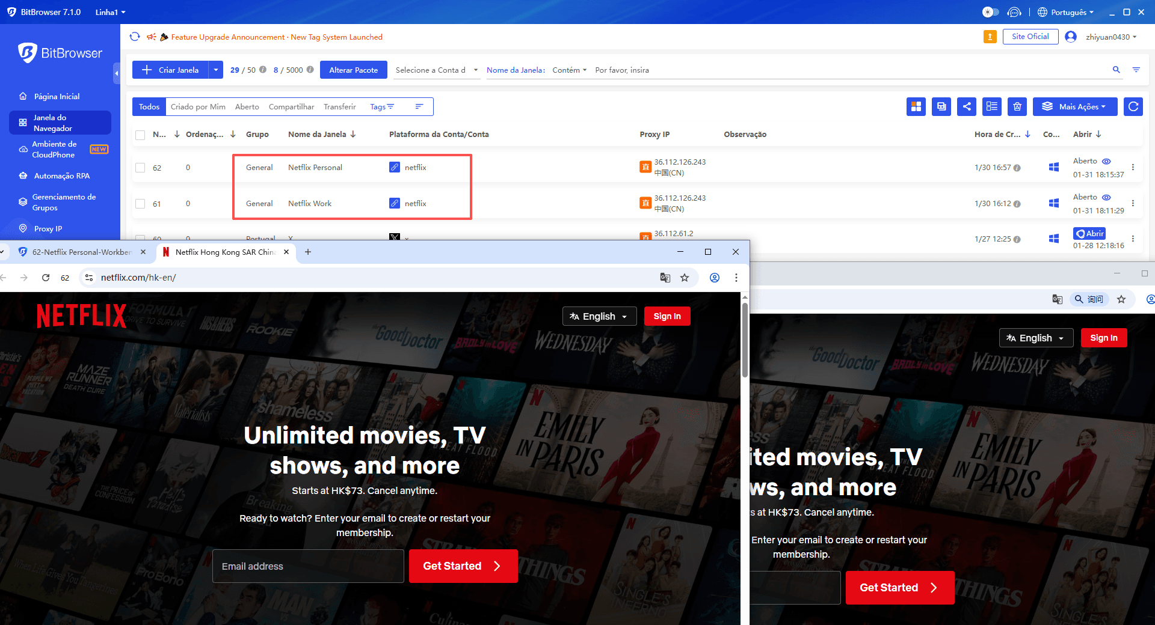Open the Contém match-type dropdown
Screen dimensions: 1155x625
[569, 70]
